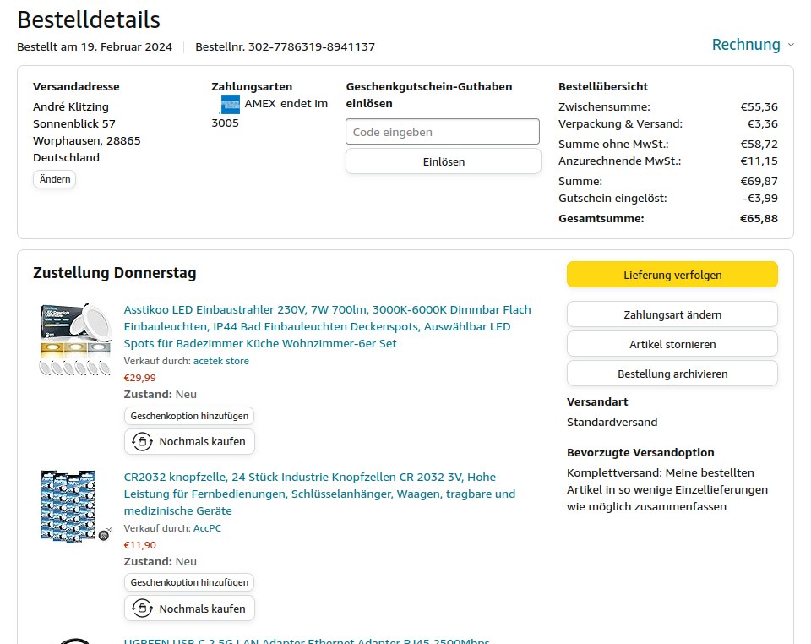
Task: Open the UGREEN USB C LAN Adapter link
Action: 307,641
